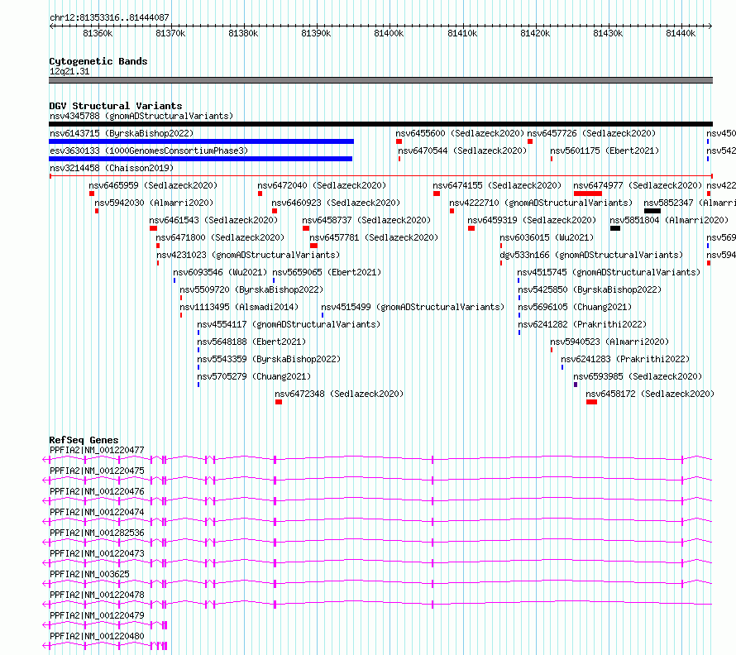736x655 pixels.
Task: Click the red bar of nsv6474977
Action: [x=588, y=194]
